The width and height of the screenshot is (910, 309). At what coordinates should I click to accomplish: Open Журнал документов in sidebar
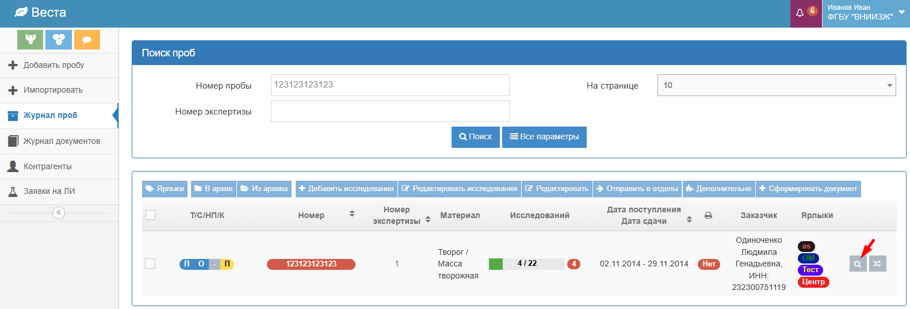pyautogui.click(x=61, y=141)
